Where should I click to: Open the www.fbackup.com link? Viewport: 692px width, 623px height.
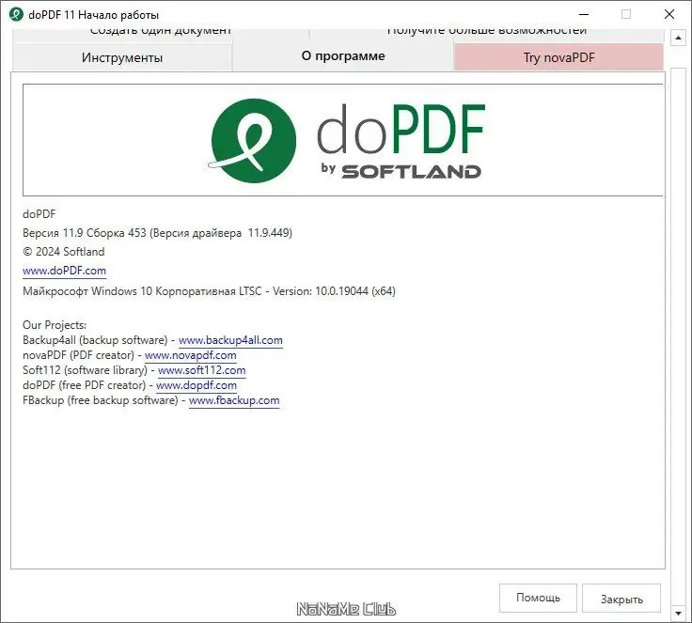tap(234, 400)
